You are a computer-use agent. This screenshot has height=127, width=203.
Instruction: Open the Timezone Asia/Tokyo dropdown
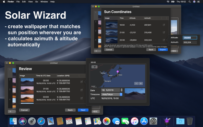click(x=112, y=94)
